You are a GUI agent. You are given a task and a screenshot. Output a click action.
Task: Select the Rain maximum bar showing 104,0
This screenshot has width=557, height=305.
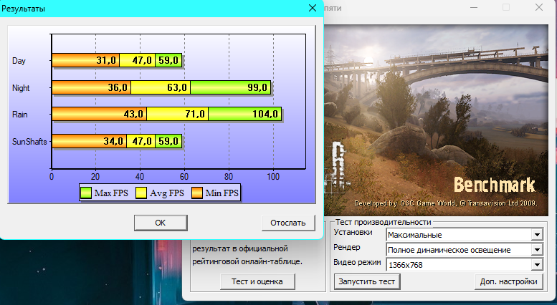244,114
